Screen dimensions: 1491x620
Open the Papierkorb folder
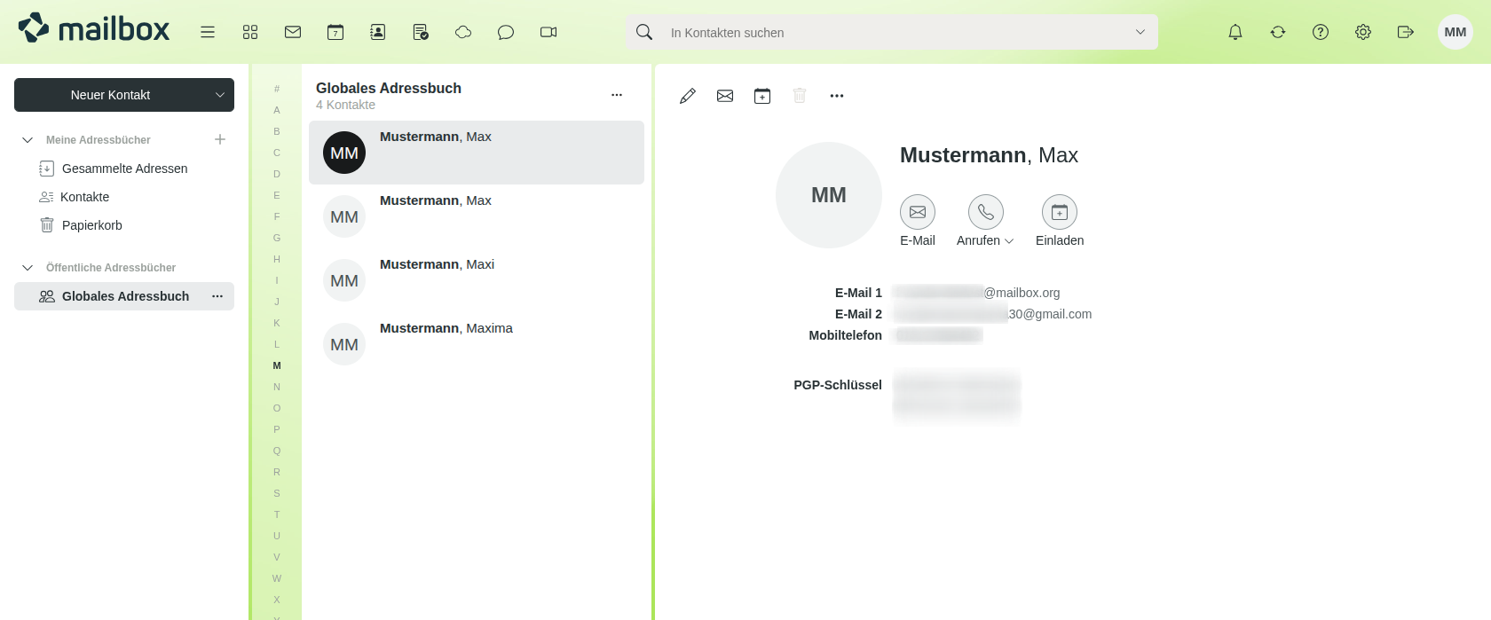click(x=91, y=225)
